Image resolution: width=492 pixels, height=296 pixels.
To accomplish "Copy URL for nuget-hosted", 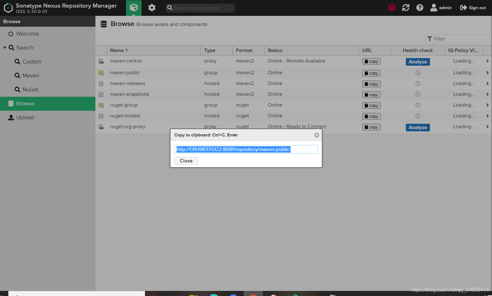I will (371, 116).
